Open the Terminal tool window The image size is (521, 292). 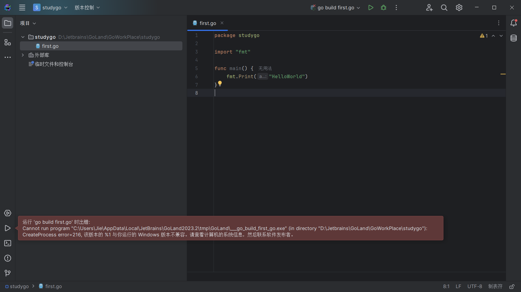8,243
